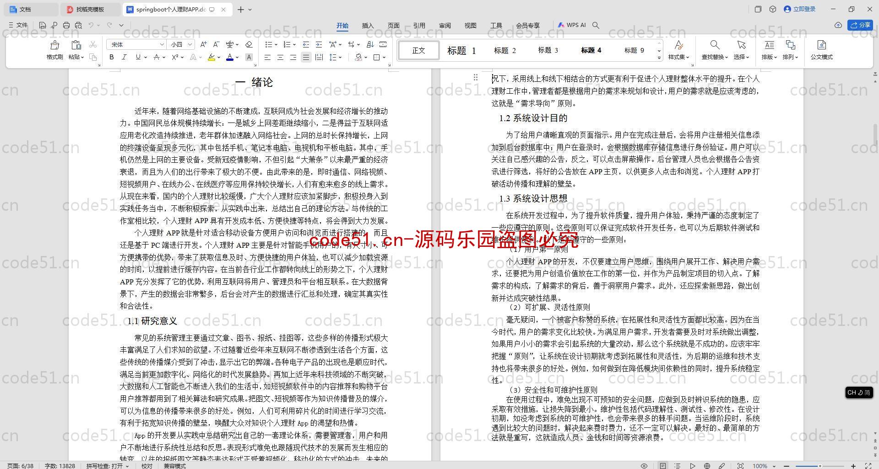This screenshot has height=469, width=879.
Task: Open WPS AI
Action: click(x=572, y=25)
